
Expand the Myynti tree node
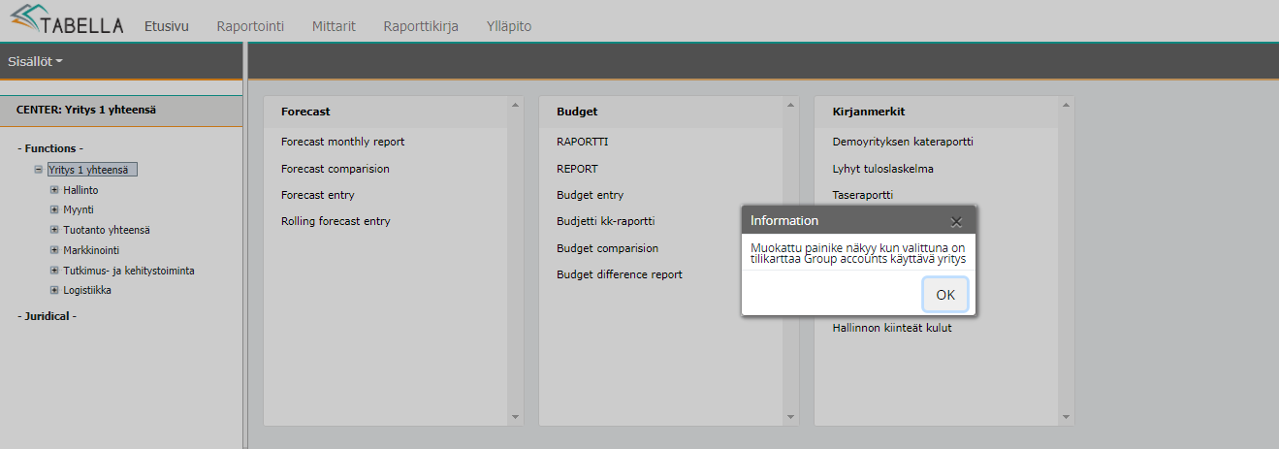(x=54, y=209)
